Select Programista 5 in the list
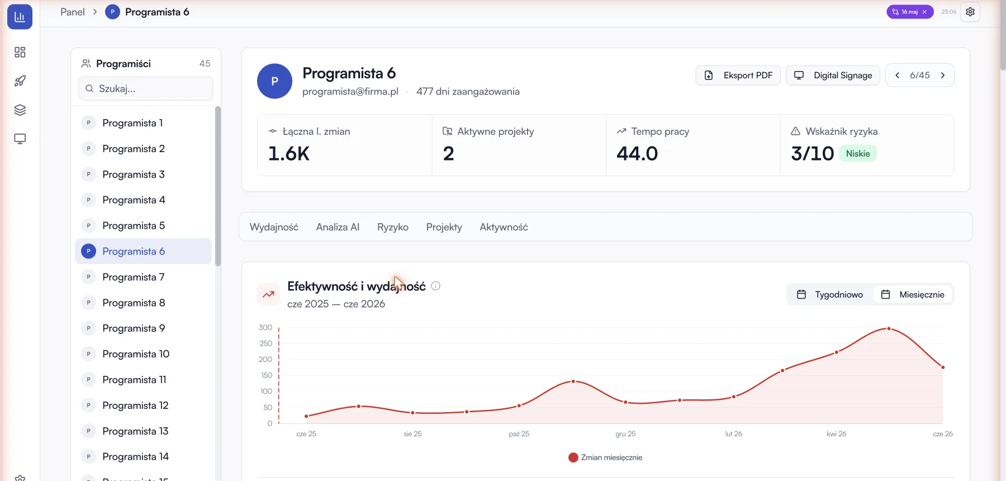 pyautogui.click(x=143, y=225)
